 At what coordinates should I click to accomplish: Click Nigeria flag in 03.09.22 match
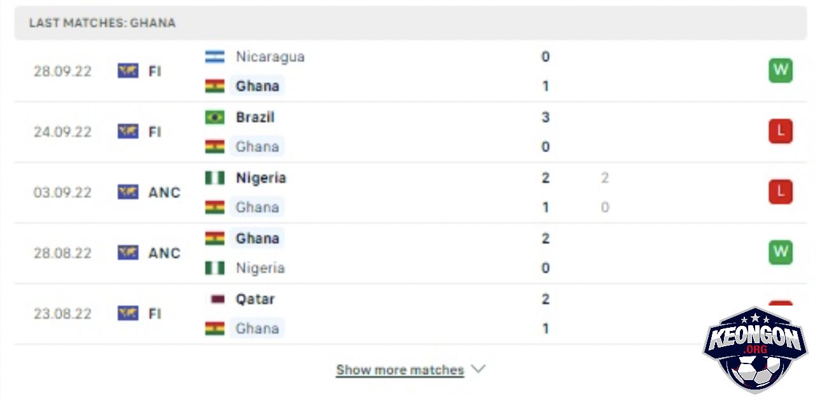(215, 178)
